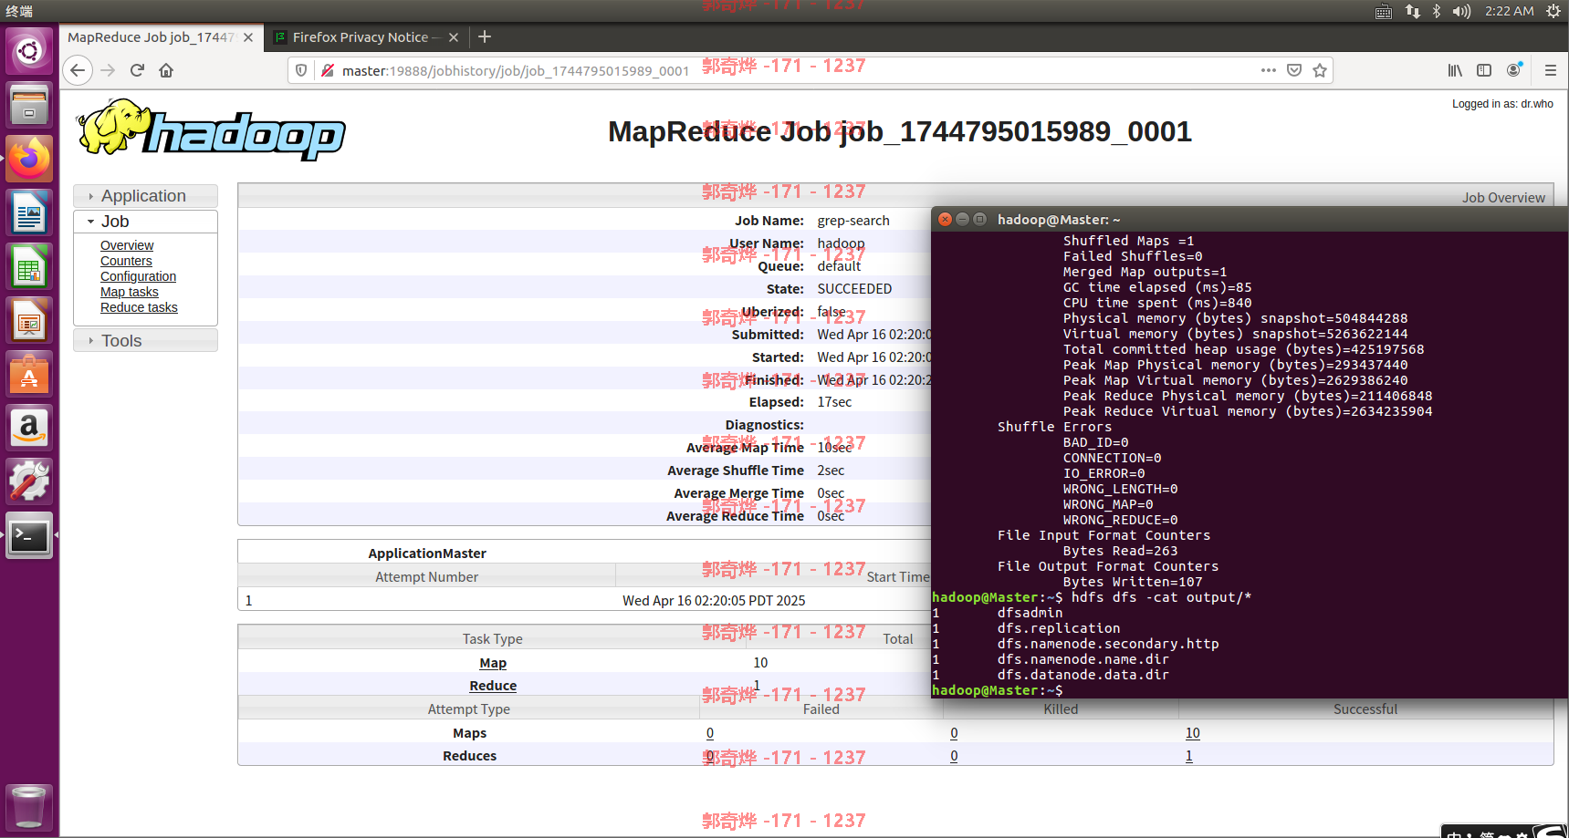Open LibreOffice Calc in dock

pyautogui.click(x=29, y=266)
